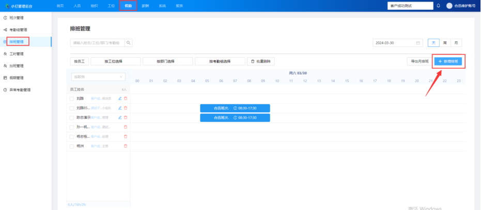Click edit pencil for 刘路85 小组长
Image resolution: width=481 pixels, height=210 pixels.
pos(120,108)
